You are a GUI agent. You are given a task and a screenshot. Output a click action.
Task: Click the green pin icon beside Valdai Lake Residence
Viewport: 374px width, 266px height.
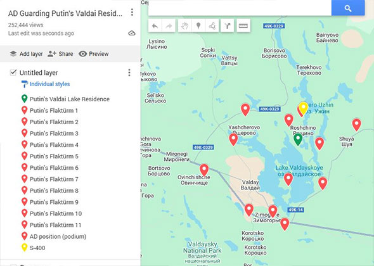tap(24, 99)
